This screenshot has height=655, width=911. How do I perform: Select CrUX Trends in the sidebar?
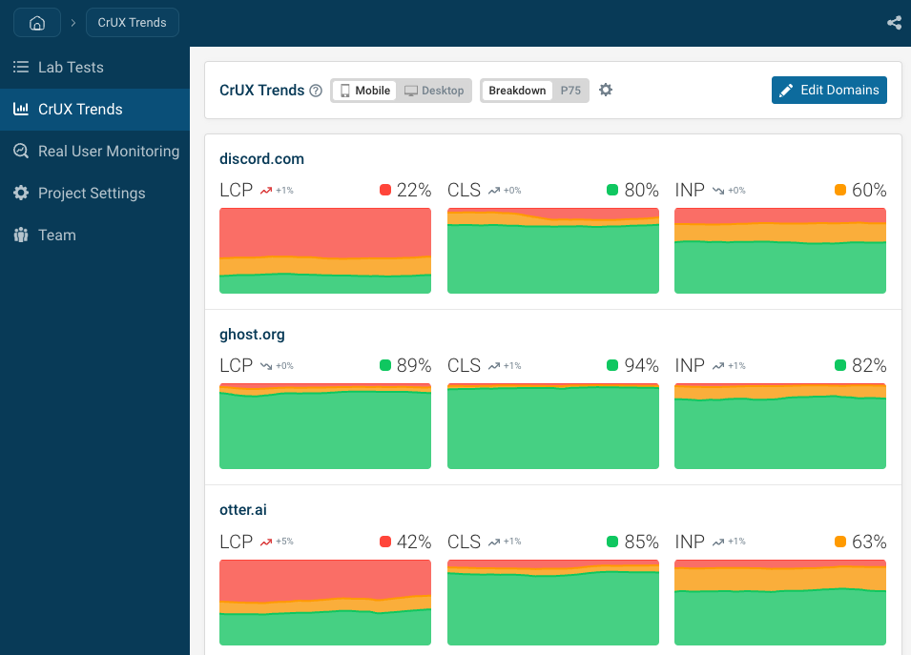point(94,109)
